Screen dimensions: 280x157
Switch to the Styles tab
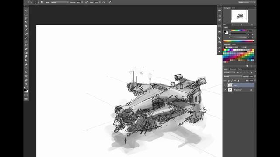pos(234,44)
